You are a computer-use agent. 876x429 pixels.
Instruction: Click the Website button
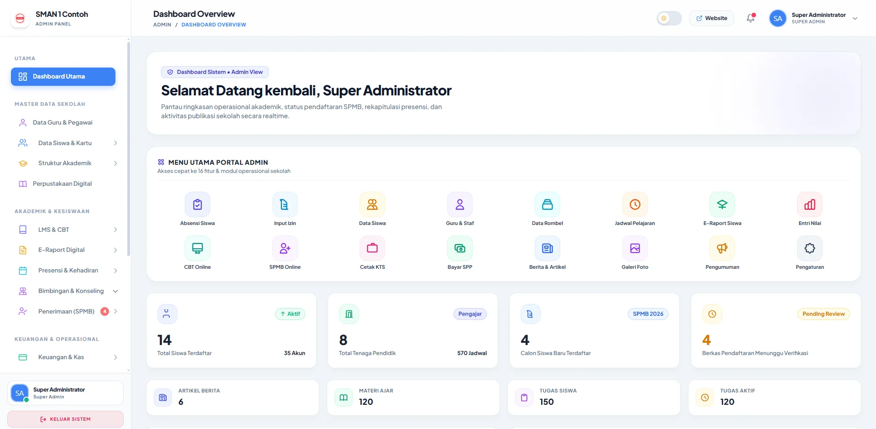click(x=712, y=18)
